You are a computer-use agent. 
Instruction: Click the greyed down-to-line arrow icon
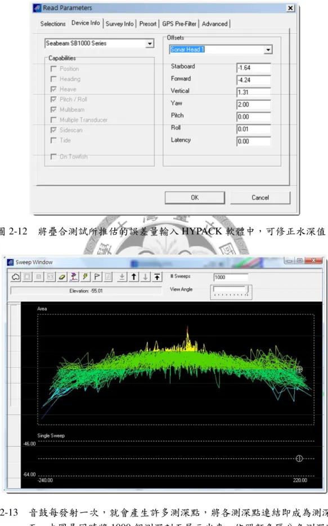[122, 277]
